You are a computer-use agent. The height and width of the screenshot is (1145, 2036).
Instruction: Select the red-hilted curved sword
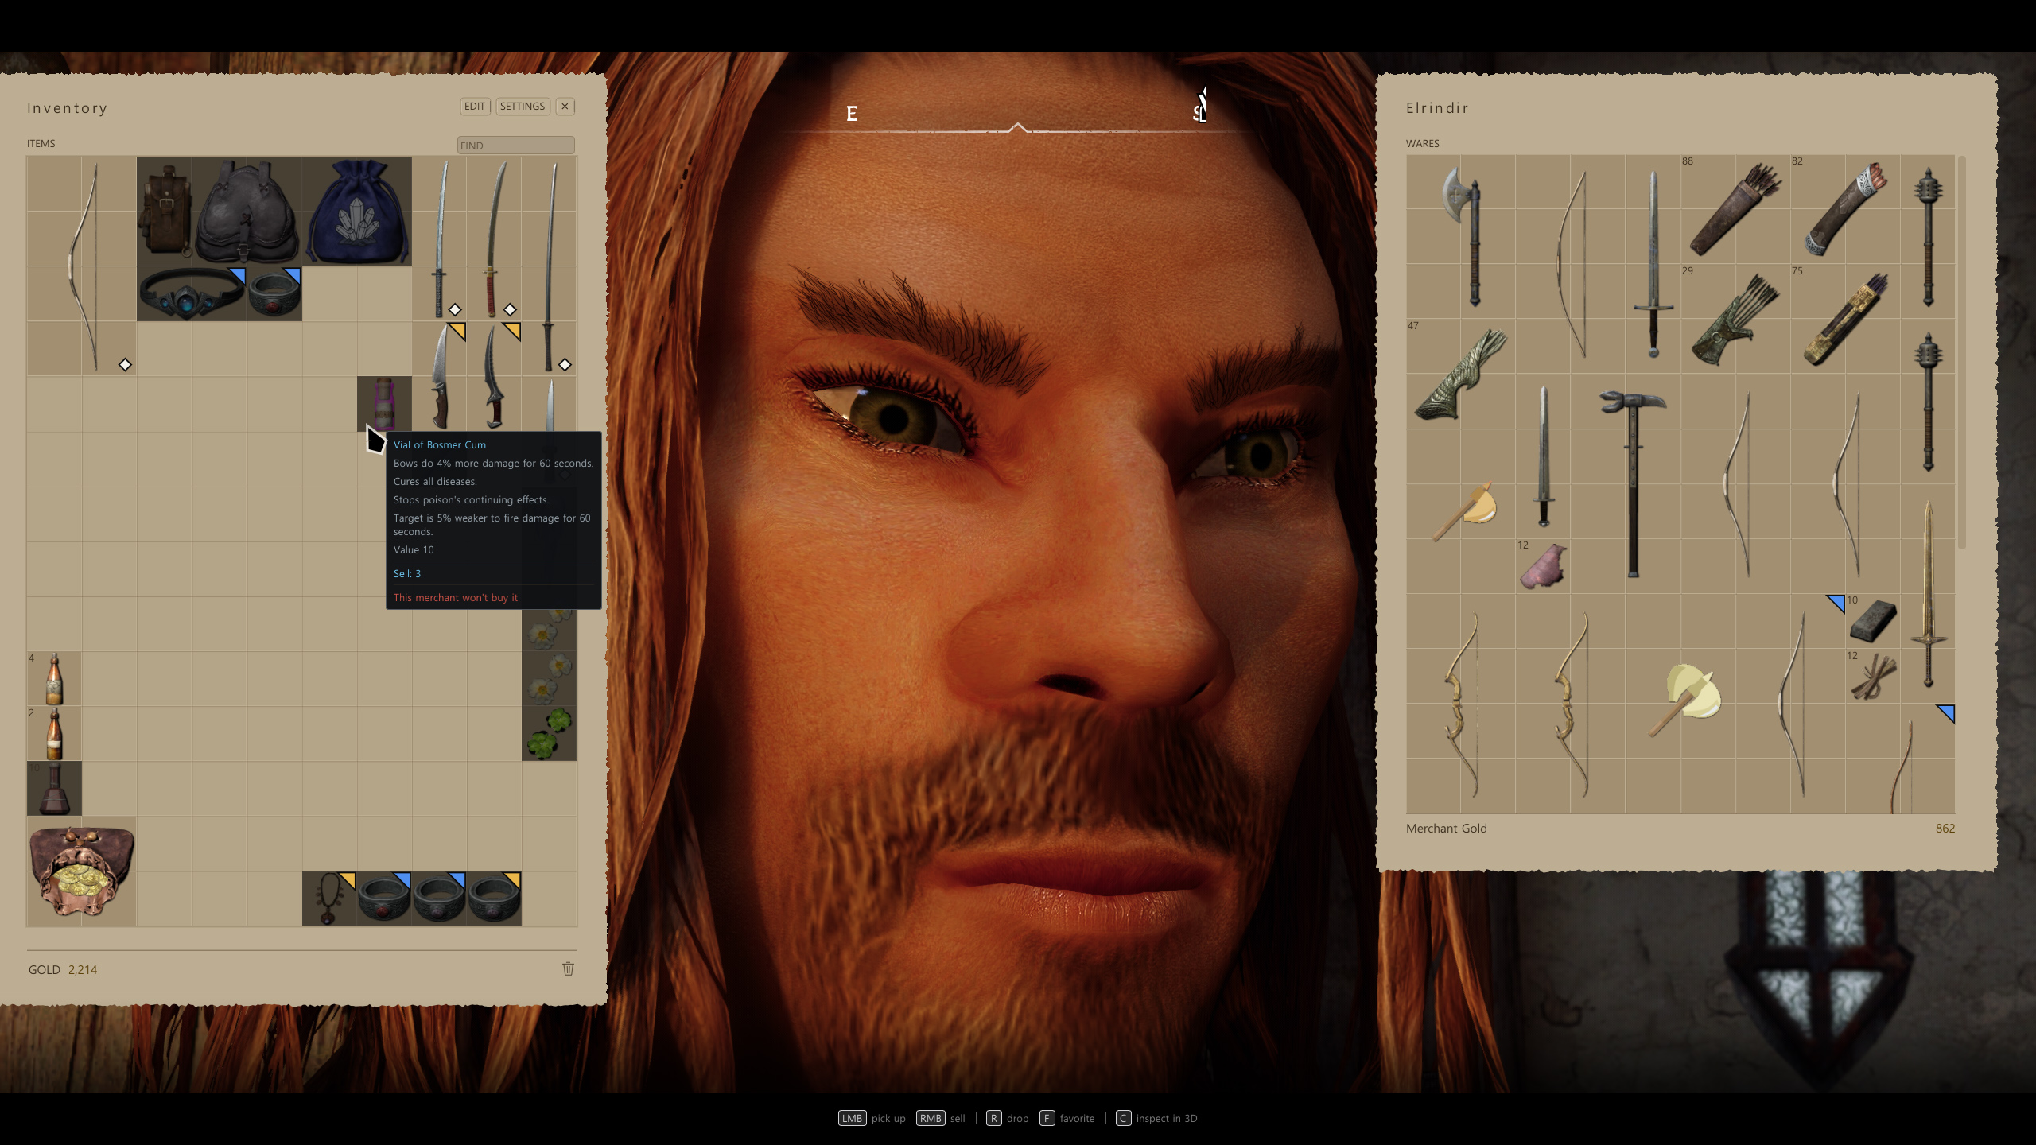coord(495,239)
